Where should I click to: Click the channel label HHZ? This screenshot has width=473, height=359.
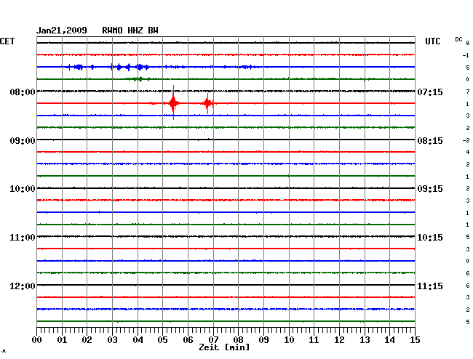(135, 31)
